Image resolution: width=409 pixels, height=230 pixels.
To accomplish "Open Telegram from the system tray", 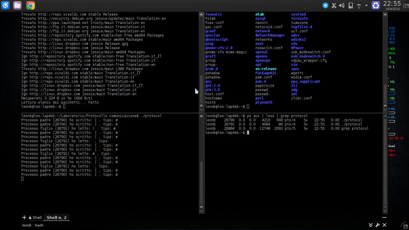I will point(325,5).
